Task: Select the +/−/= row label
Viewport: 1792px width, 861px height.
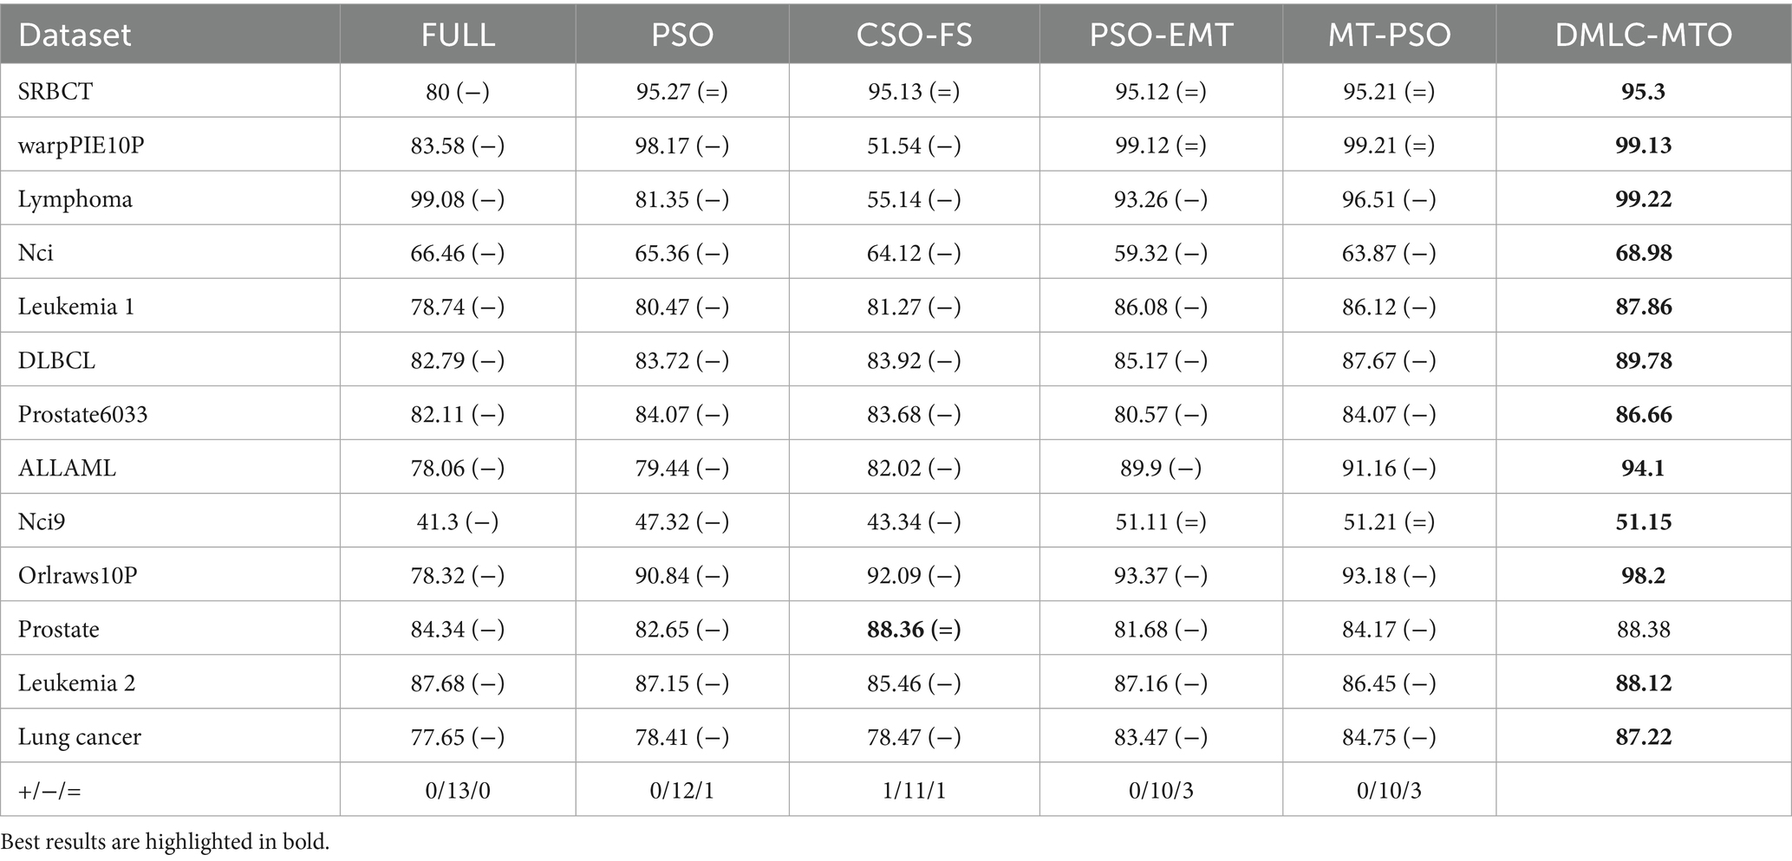Action: pyautogui.click(x=50, y=790)
